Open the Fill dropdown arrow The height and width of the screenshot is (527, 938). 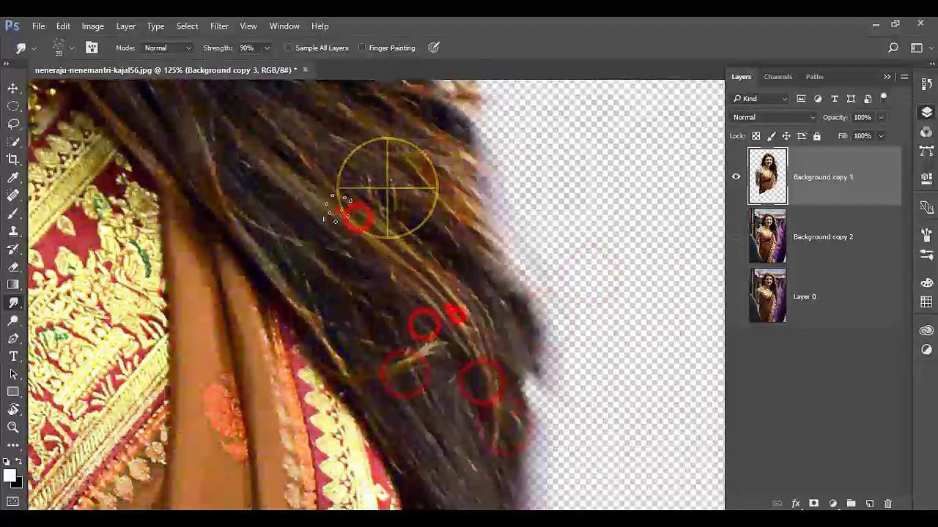tap(882, 136)
